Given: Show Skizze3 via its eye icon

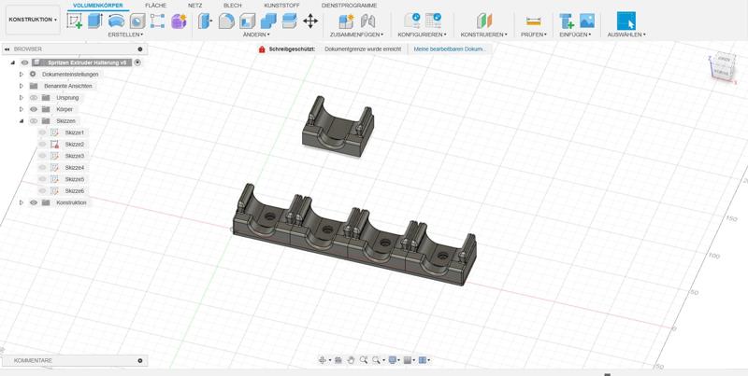Looking at the screenshot, I should pos(42,156).
